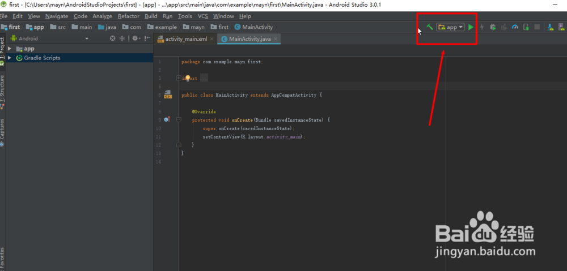Click the override gutter icon on line 9
The width and height of the screenshot is (567, 271).
pyautogui.click(x=167, y=119)
